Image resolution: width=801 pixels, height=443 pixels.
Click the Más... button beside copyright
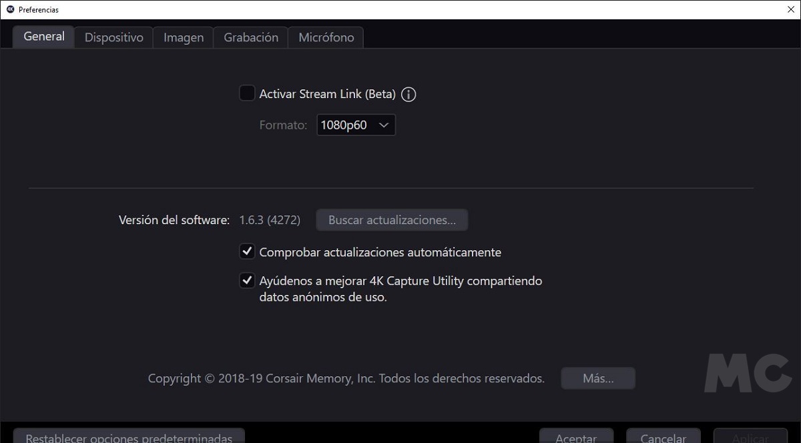(598, 378)
